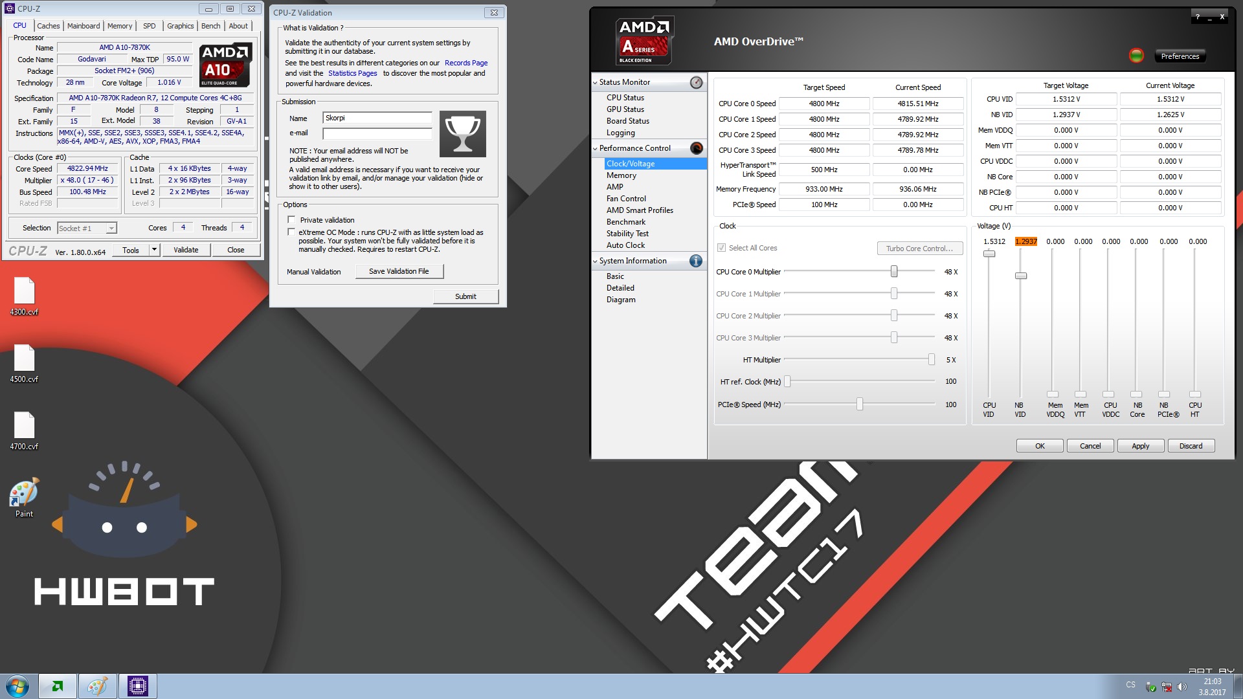Enable the Private validation checkbox
1243x699 pixels.
point(291,220)
